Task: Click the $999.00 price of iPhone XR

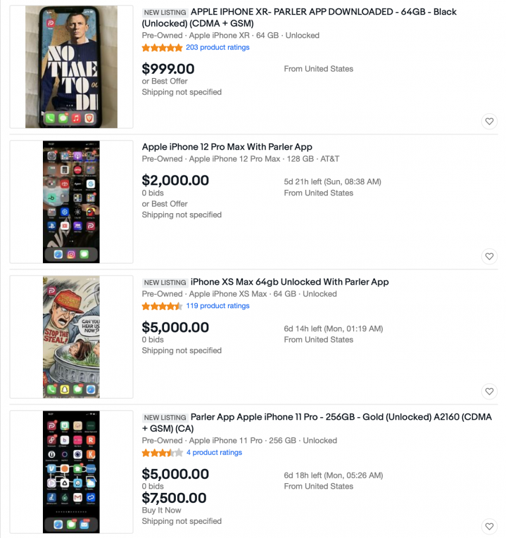Action: click(168, 69)
